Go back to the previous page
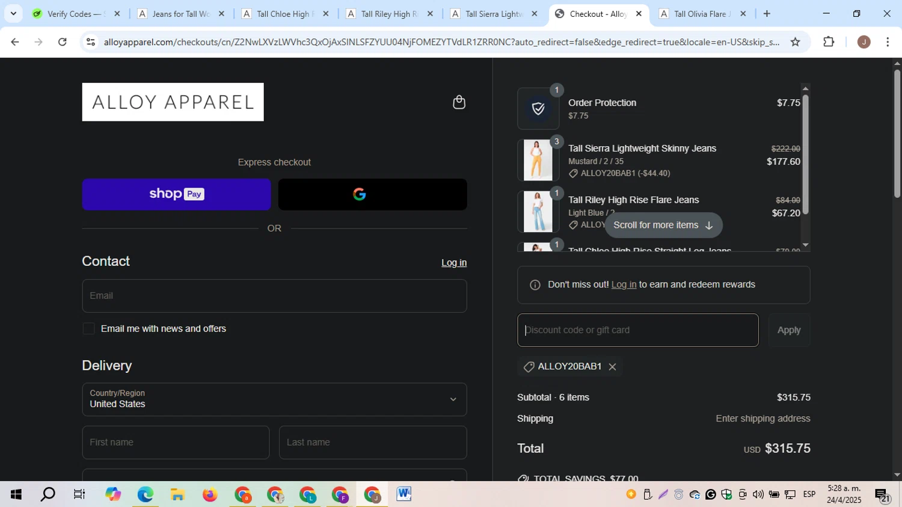Screen dimensions: 902x507 [x=15, y=41]
